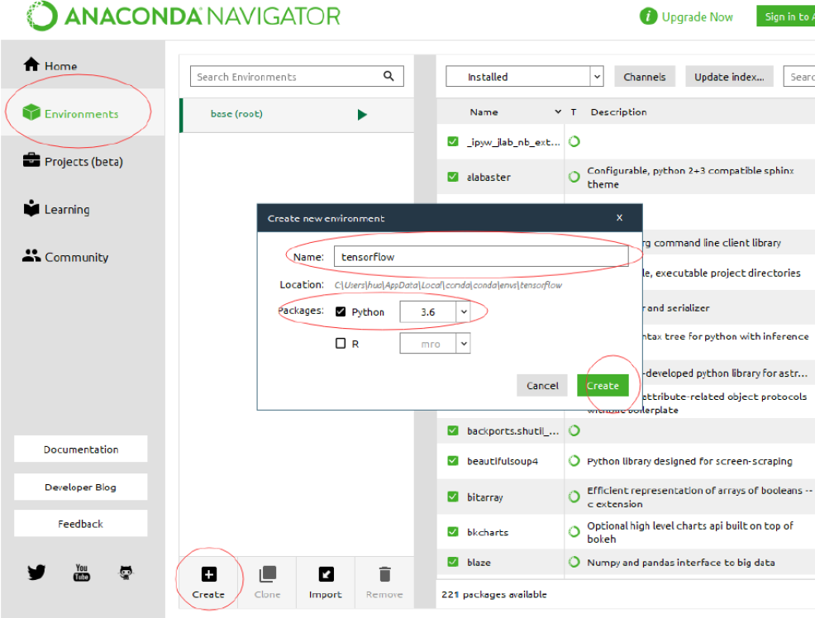Image resolution: width=815 pixels, height=618 pixels.
Task: Click the type circle icon for bkcharts
Action: [574, 532]
